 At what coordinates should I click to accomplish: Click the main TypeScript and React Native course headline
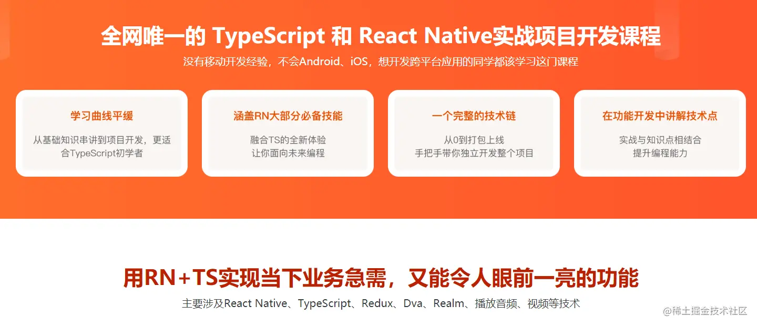point(381,36)
